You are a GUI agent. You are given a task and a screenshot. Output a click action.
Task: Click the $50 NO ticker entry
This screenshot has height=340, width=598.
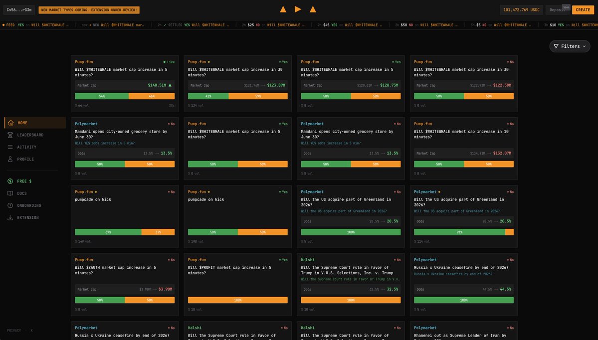(426, 25)
